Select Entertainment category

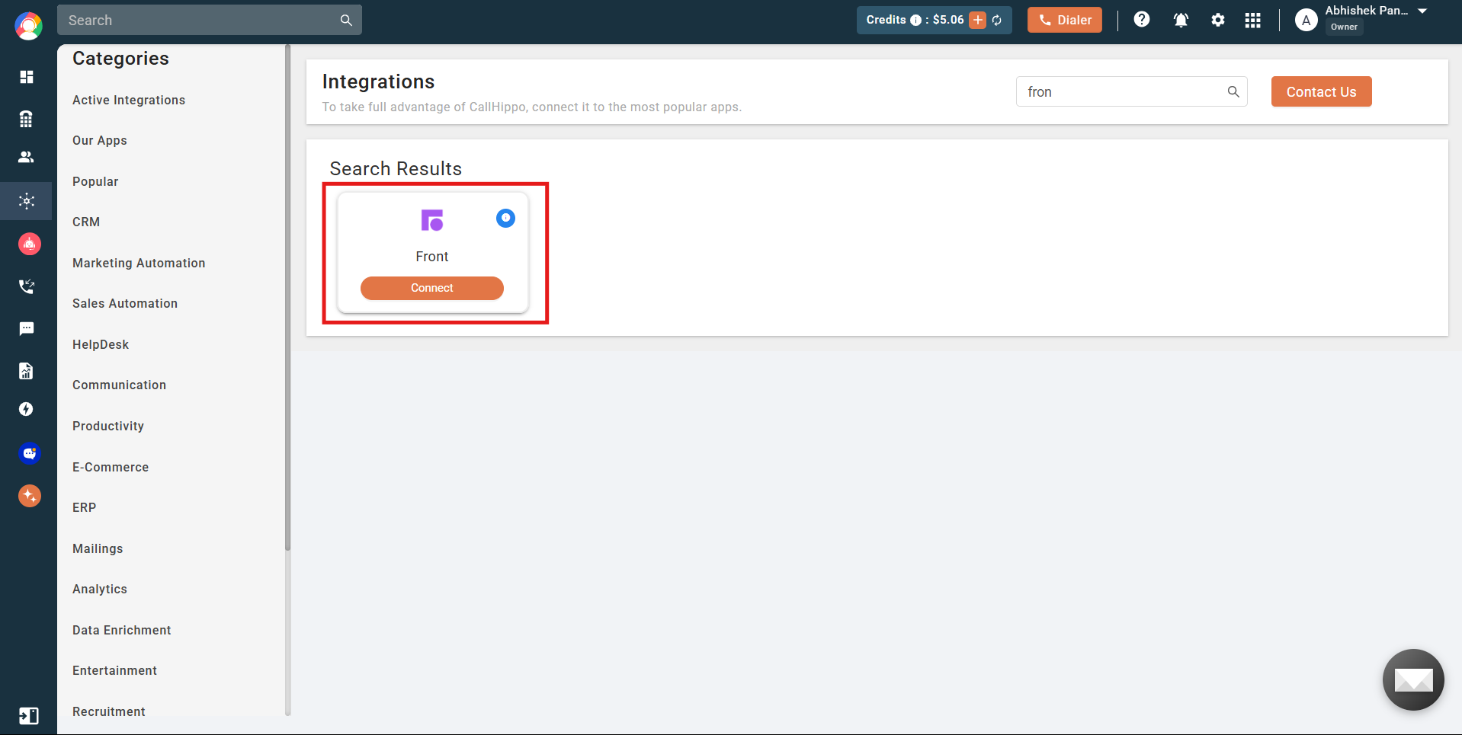pos(114,670)
